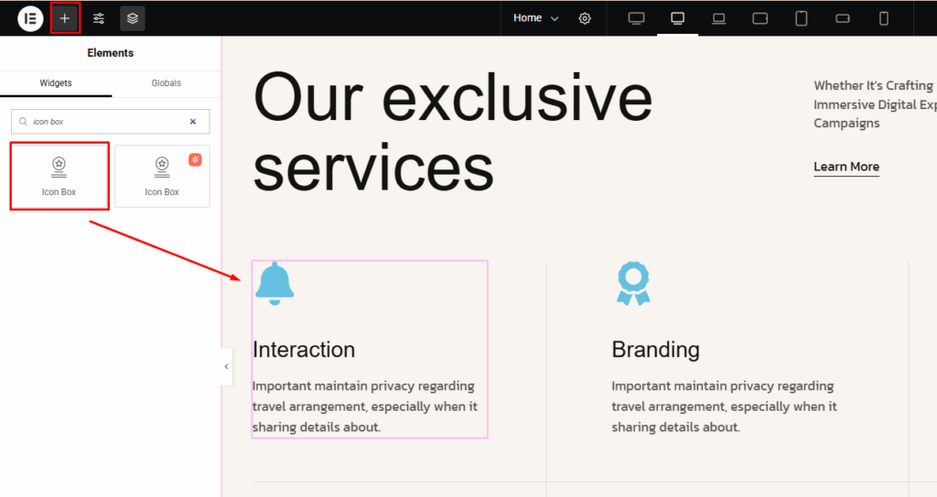Select the desktop device preview
Screen dimensions: 937x497
pyautogui.click(x=678, y=18)
